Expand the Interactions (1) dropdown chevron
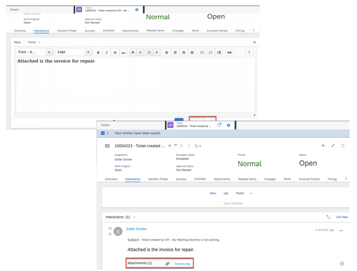This screenshot has height=271, width=357. (x=134, y=217)
